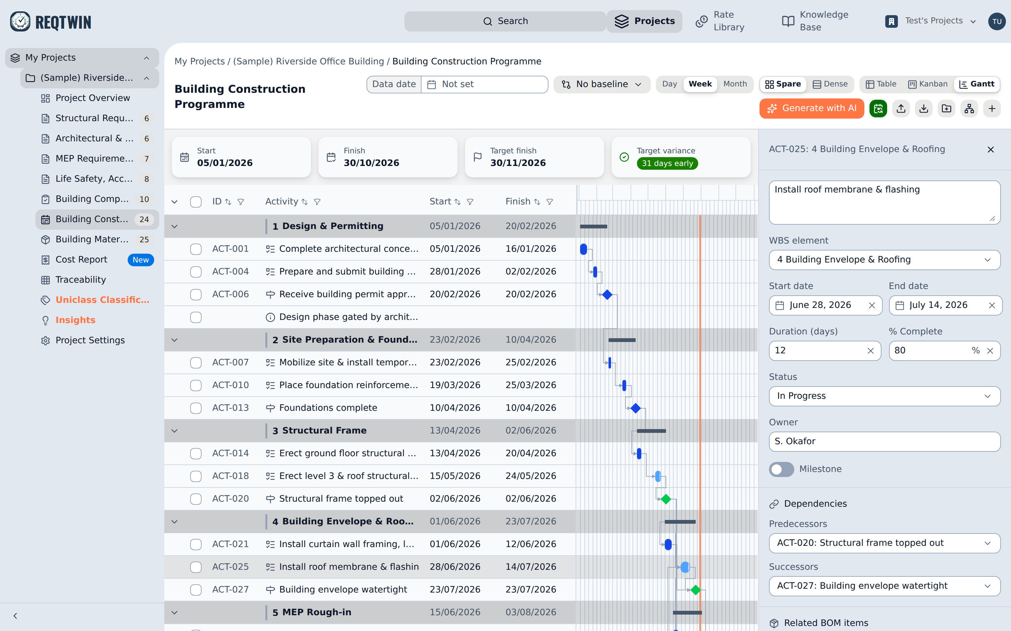Click the Start column filter funnel
Viewport: 1011px width, 631px height.
pos(470,202)
